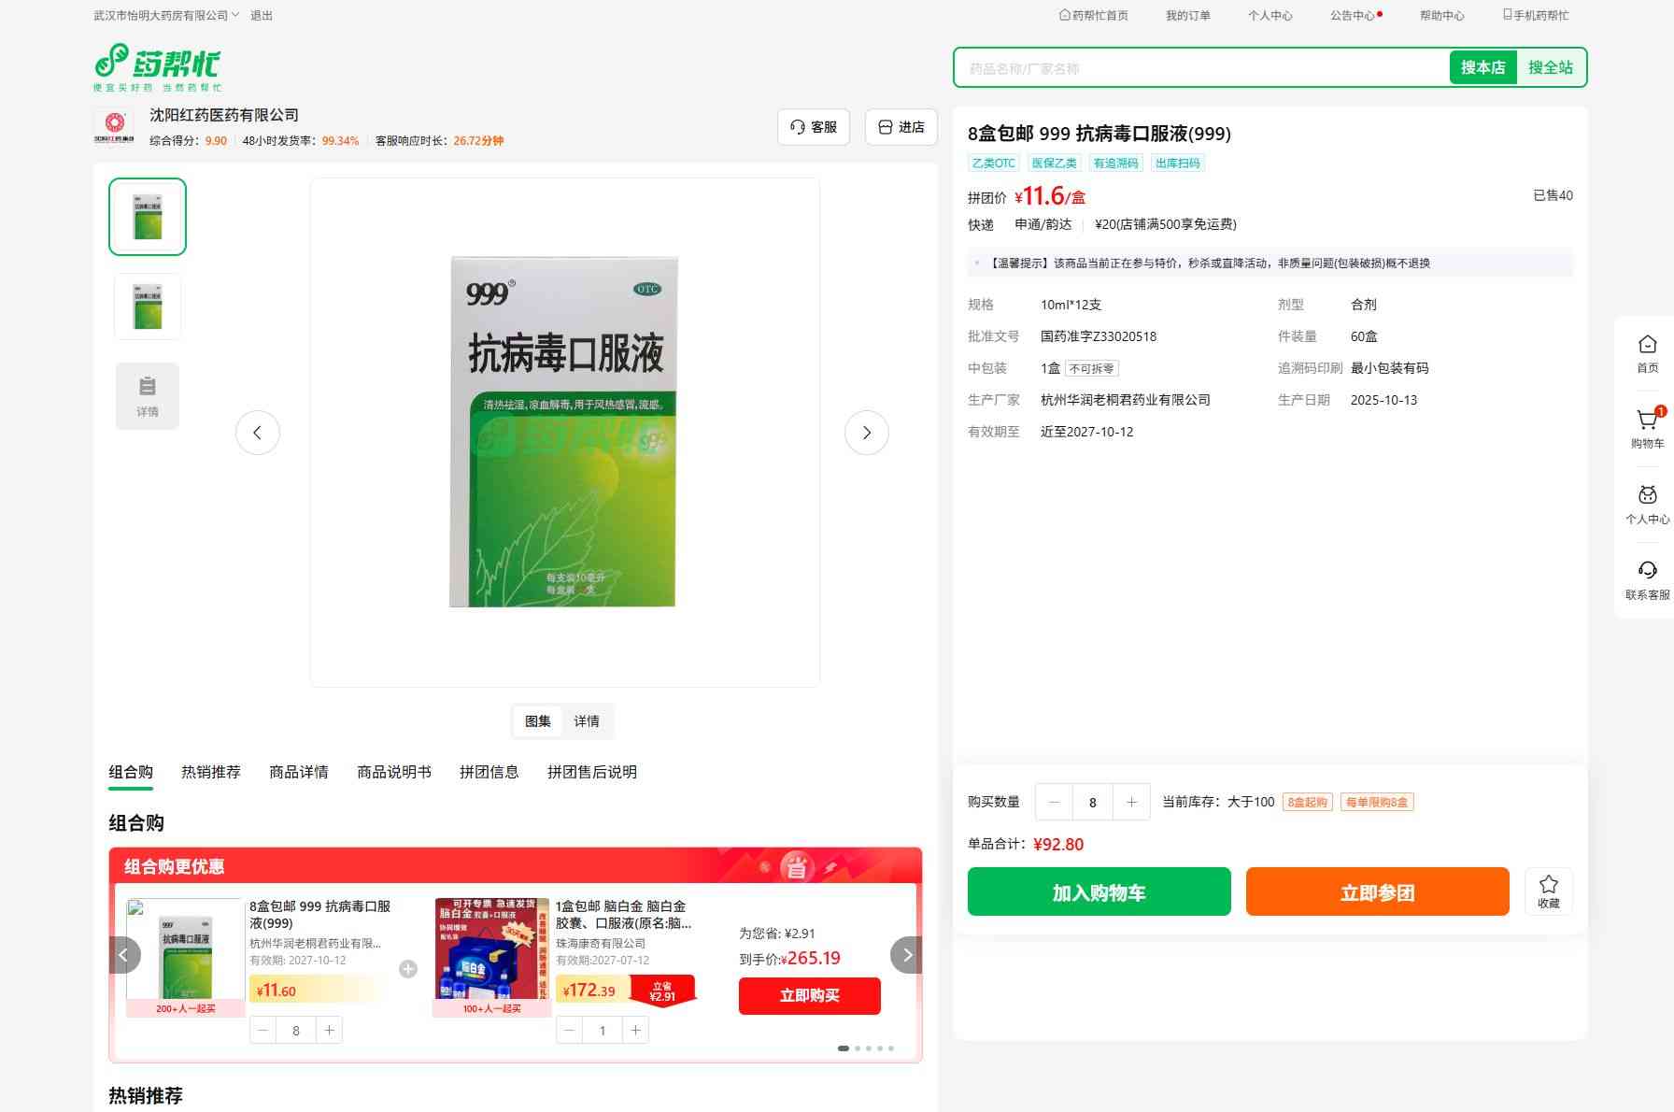Viewport: 1674px width, 1112px height.
Task: Increase purchase quantity with plus button
Action: click(x=1131, y=802)
